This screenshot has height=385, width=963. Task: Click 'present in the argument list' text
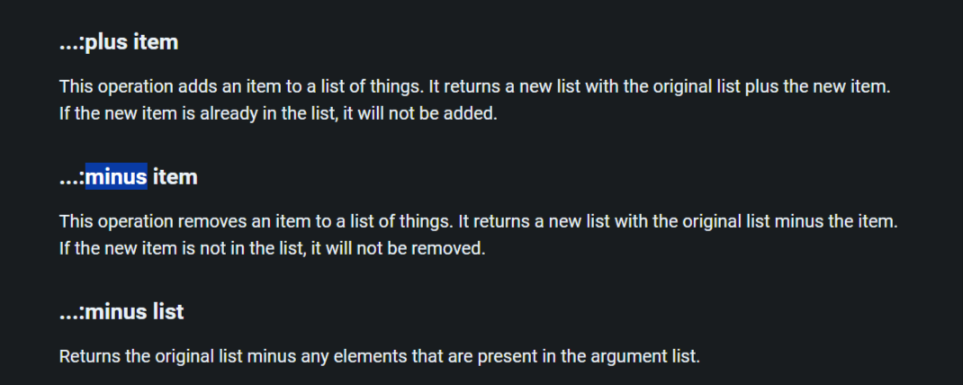coord(595,356)
